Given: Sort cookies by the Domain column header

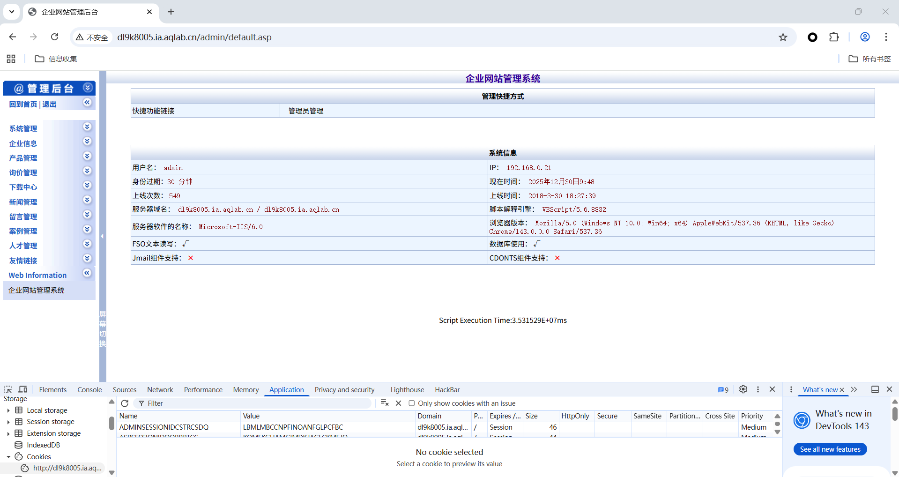Looking at the screenshot, I should coord(443,416).
